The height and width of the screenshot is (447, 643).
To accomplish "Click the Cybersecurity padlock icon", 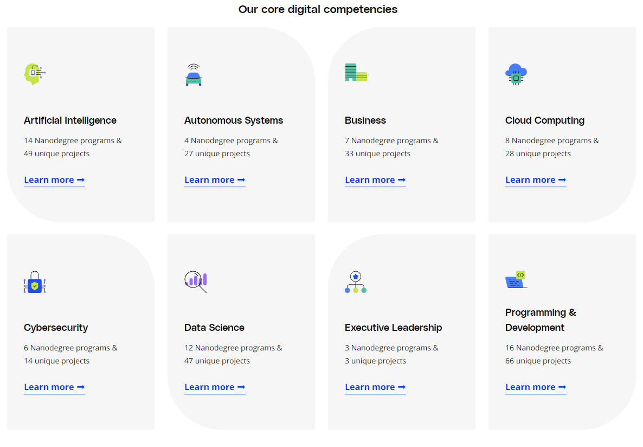I will 34,282.
